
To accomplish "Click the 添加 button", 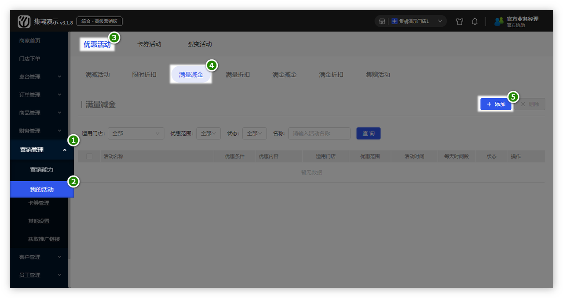I will 496,104.
